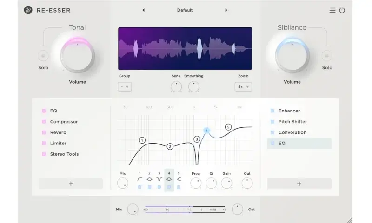
Task: Open the Group dropdown
Action: click(125, 86)
